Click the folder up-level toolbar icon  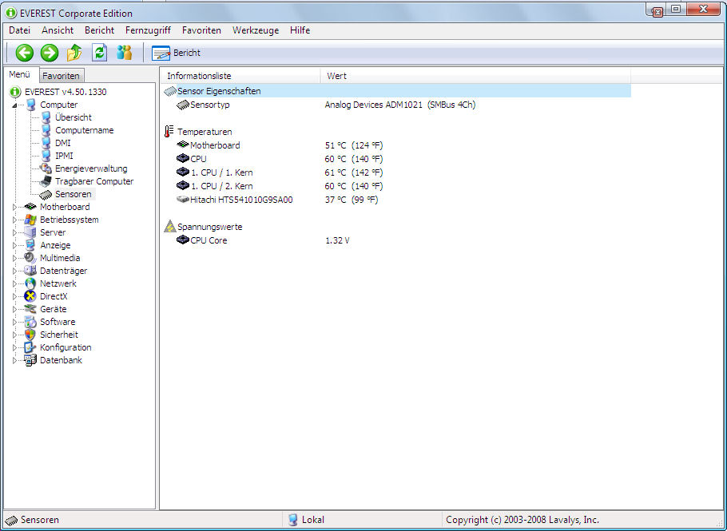click(74, 53)
